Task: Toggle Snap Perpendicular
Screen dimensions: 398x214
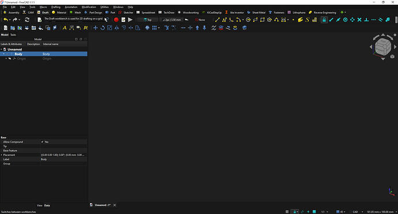Action: (x=366, y=20)
